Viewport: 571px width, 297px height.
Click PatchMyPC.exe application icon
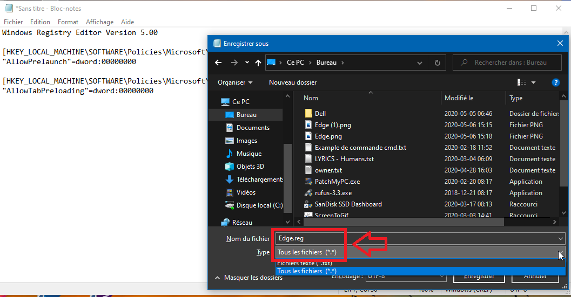[308, 182]
